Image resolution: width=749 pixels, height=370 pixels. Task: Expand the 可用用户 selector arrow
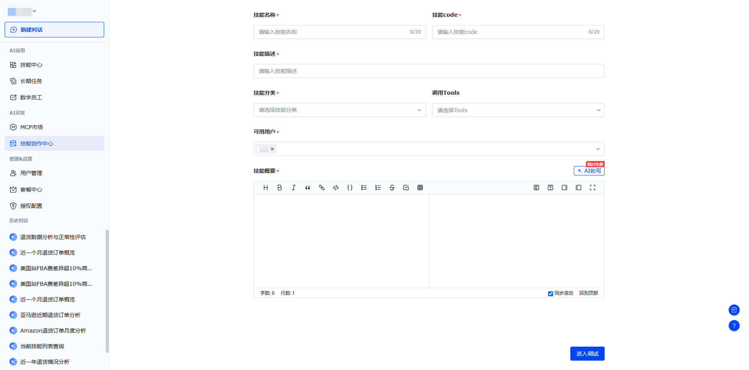(x=598, y=149)
